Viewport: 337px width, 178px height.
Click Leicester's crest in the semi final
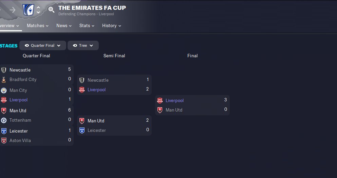(x=82, y=131)
